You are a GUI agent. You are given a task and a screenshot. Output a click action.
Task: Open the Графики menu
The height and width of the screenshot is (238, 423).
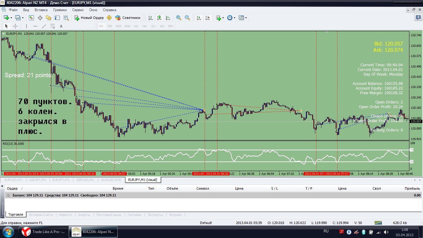60,10
